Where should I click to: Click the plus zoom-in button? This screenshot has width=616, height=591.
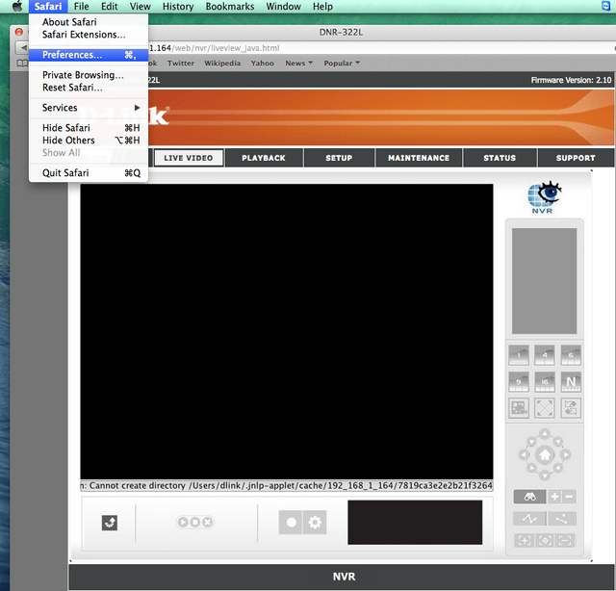(554, 497)
